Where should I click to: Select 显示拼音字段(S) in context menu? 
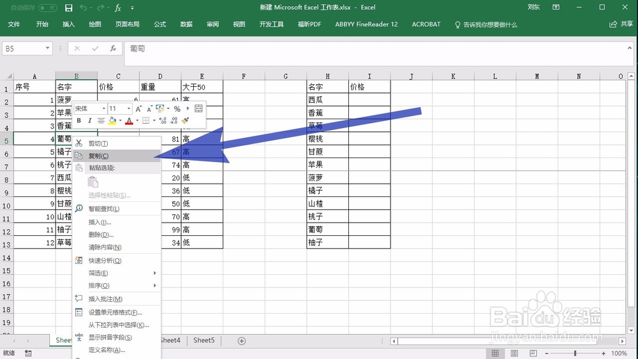pyautogui.click(x=117, y=337)
